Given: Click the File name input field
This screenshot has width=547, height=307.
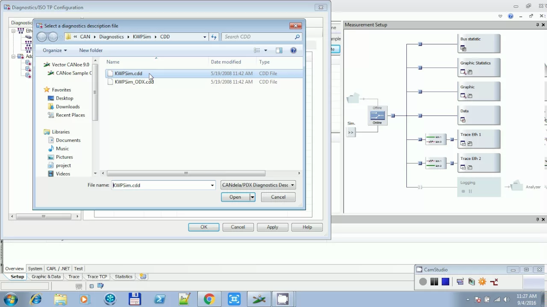Looking at the screenshot, I should 160,185.
